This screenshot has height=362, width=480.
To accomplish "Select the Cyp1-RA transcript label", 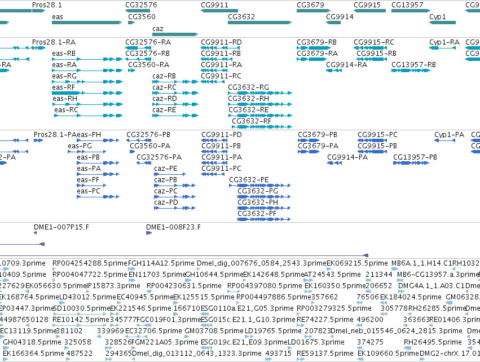I will pos(444,42).
